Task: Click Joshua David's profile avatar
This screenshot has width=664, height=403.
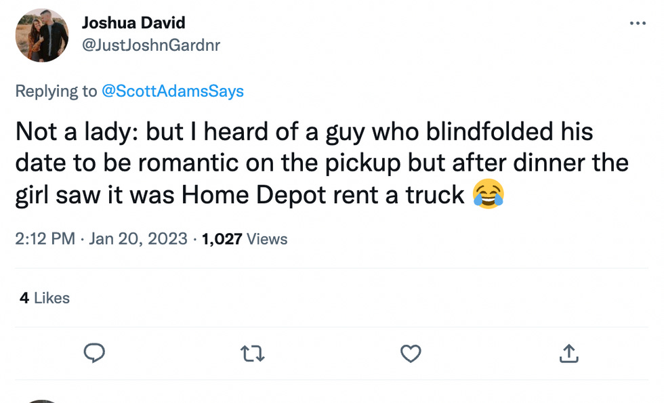Action: (41, 35)
